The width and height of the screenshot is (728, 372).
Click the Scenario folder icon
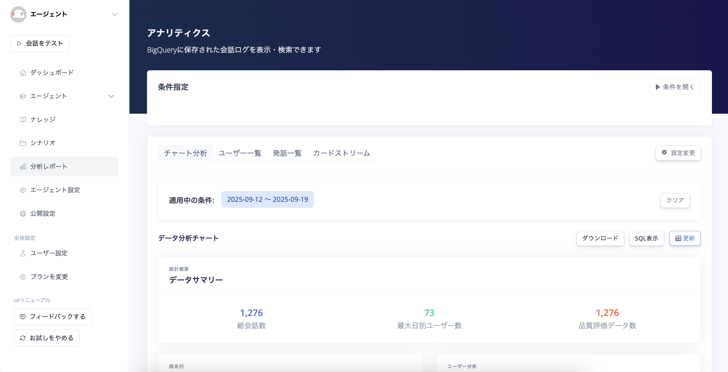click(23, 143)
